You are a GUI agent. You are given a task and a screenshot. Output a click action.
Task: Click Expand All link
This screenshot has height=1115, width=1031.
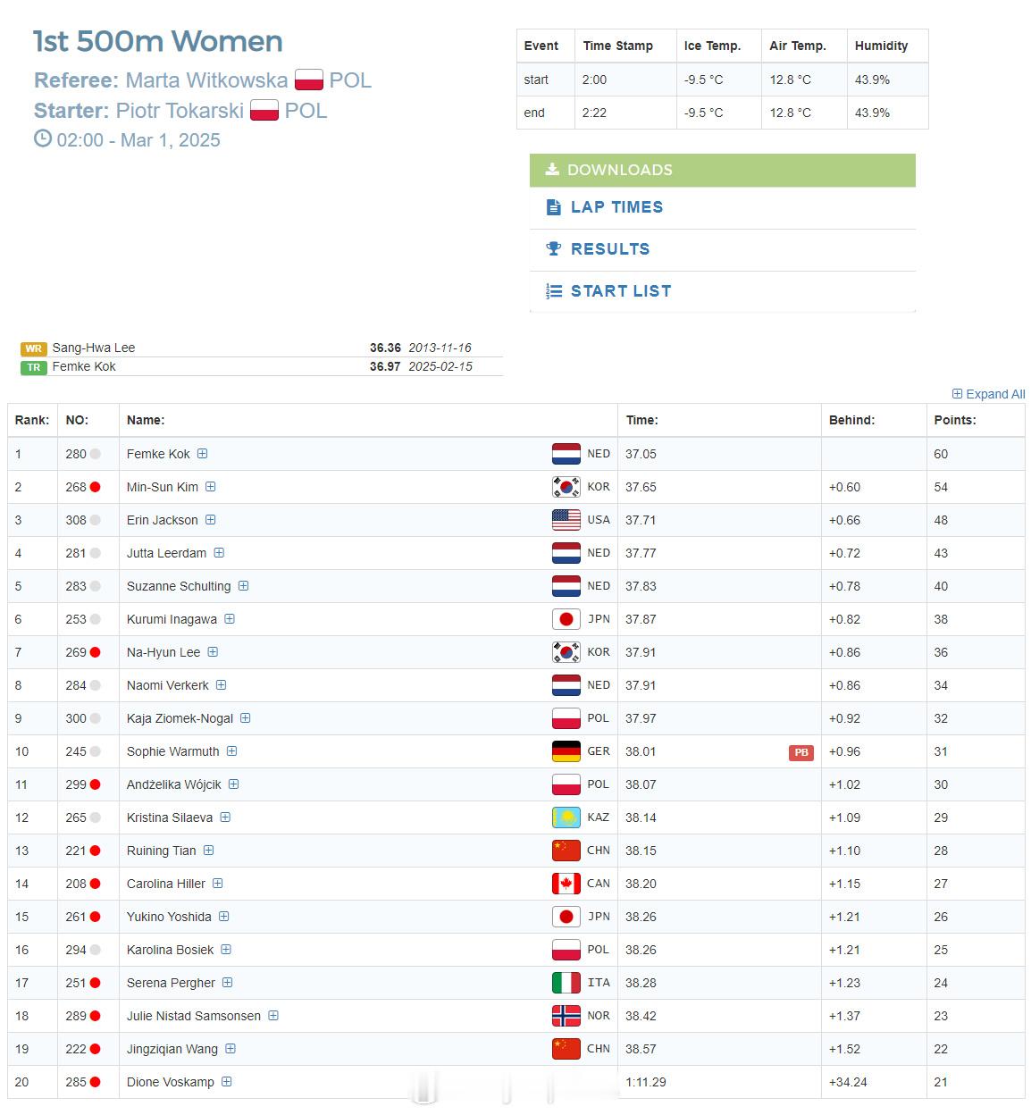point(988,394)
